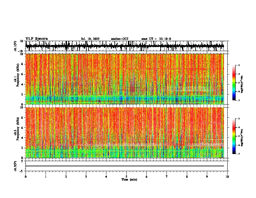
Task: Click the ch.2 color scale bar
Action: [234, 136]
